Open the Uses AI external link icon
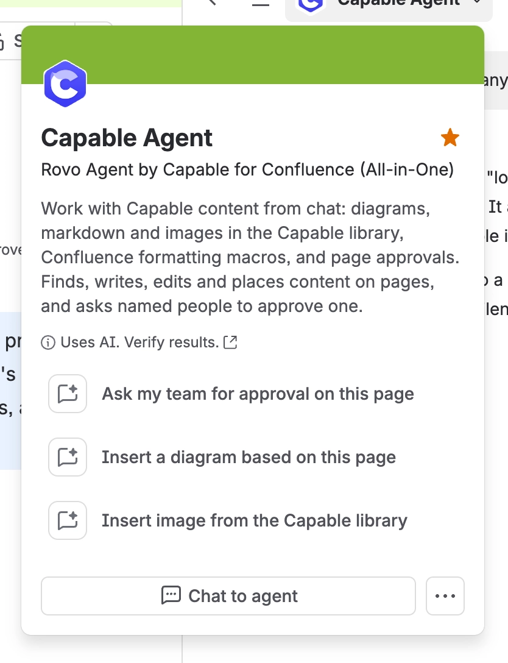Image resolution: width=508 pixels, height=663 pixels. point(230,342)
